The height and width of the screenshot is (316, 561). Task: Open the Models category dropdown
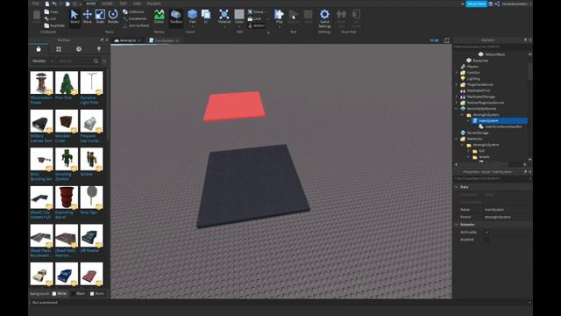coord(43,61)
